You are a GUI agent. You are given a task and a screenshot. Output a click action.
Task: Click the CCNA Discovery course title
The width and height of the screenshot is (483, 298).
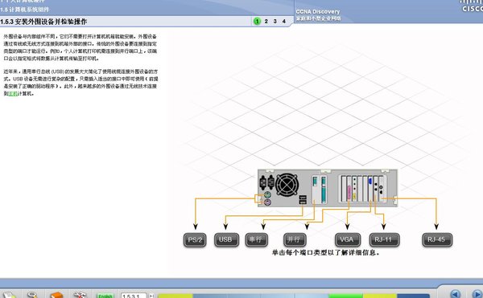point(318,12)
